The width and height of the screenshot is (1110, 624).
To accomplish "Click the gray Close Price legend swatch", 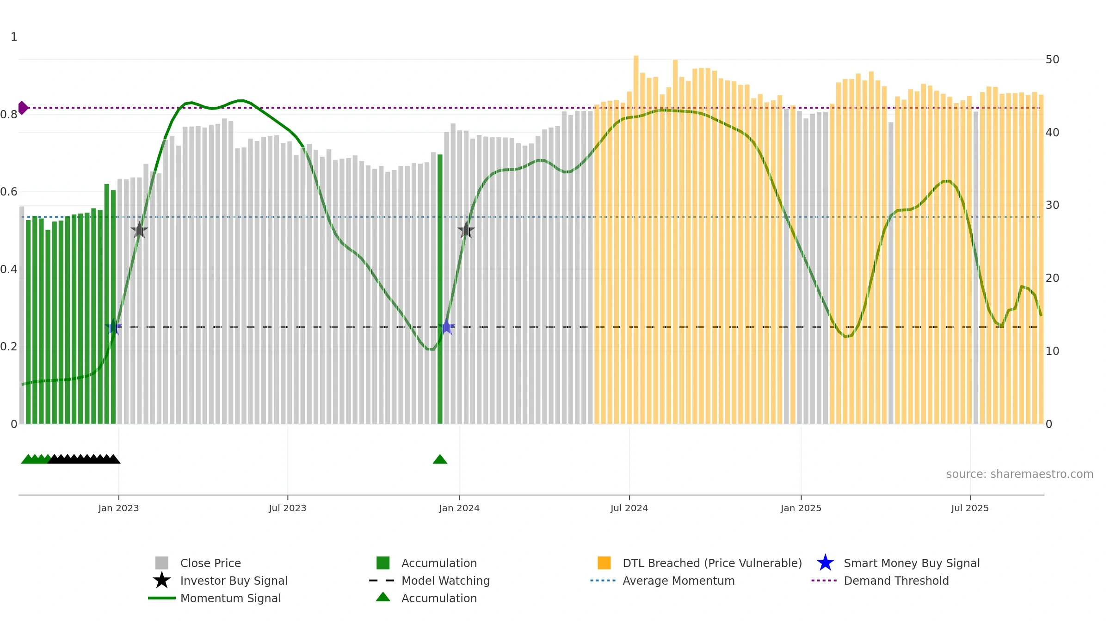I will coord(162,563).
